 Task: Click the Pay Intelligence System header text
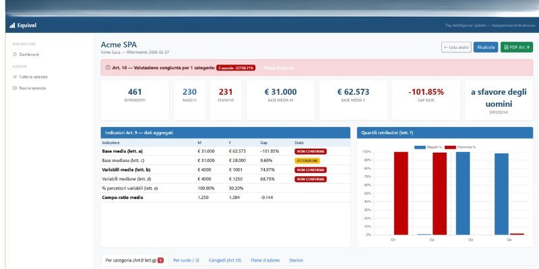[490, 26]
